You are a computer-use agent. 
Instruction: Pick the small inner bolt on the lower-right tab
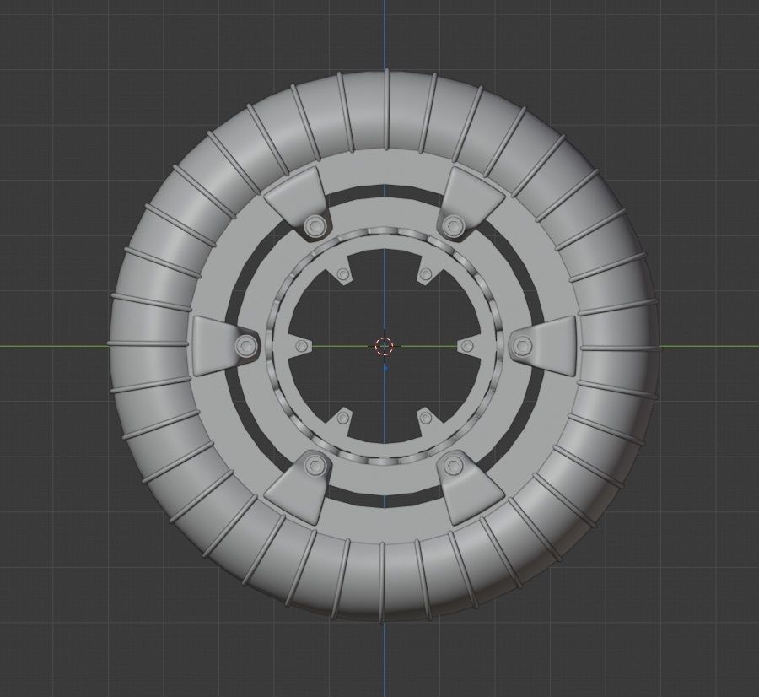(426, 417)
